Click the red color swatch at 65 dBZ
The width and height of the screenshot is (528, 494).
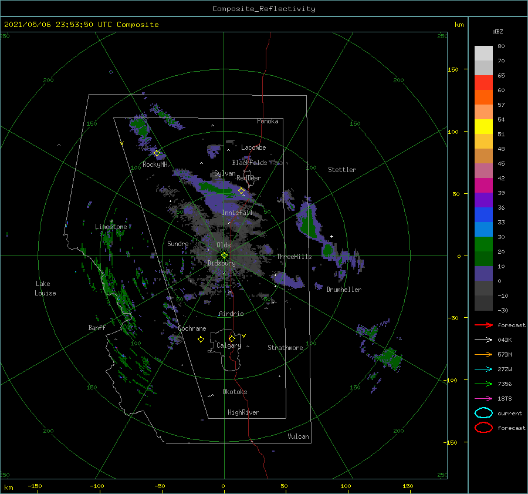pyautogui.click(x=483, y=82)
